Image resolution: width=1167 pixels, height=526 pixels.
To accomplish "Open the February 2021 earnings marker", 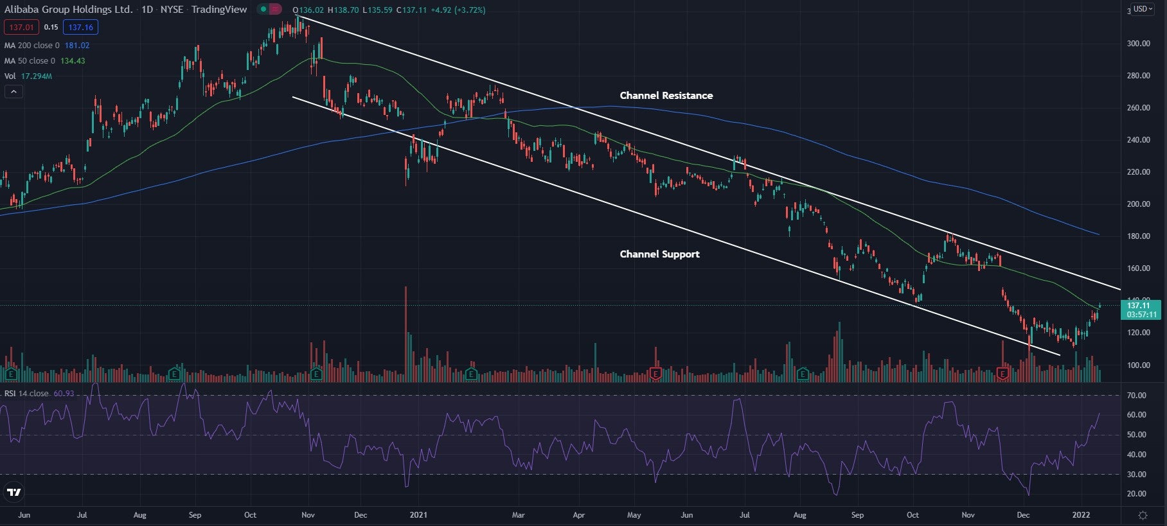I will [x=471, y=373].
